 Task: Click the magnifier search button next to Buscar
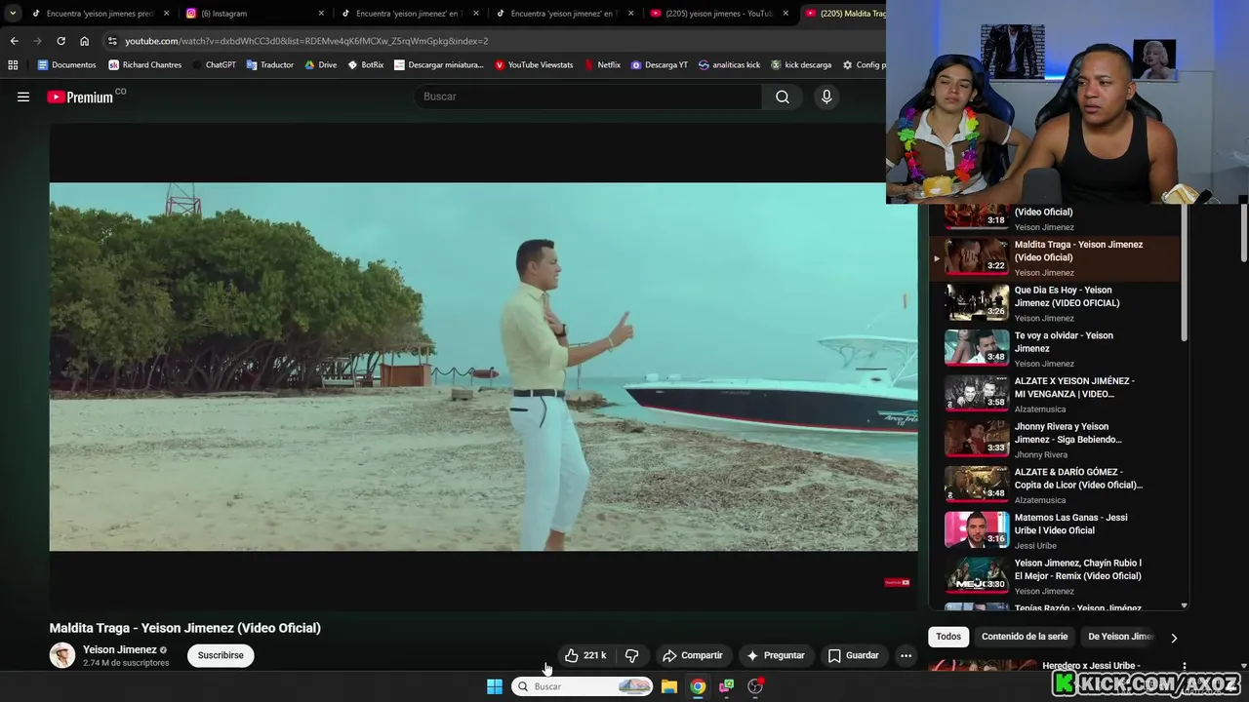coord(783,97)
